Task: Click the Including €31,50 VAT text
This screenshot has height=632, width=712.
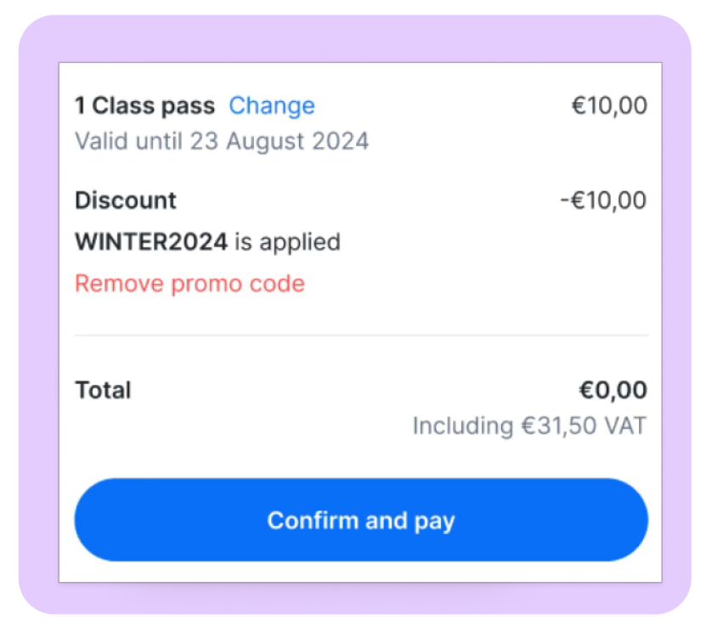Action: pos(528,426)
